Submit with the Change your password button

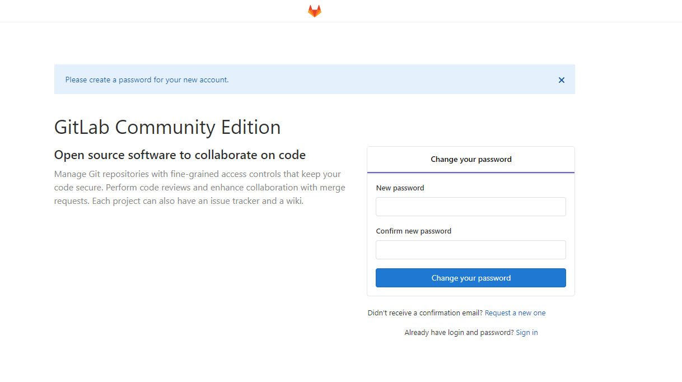click(x=471, y=278)
